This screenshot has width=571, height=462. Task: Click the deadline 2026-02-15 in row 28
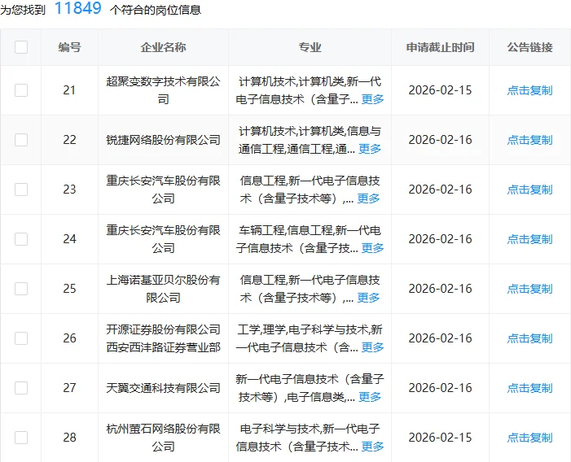click(441, 438)
